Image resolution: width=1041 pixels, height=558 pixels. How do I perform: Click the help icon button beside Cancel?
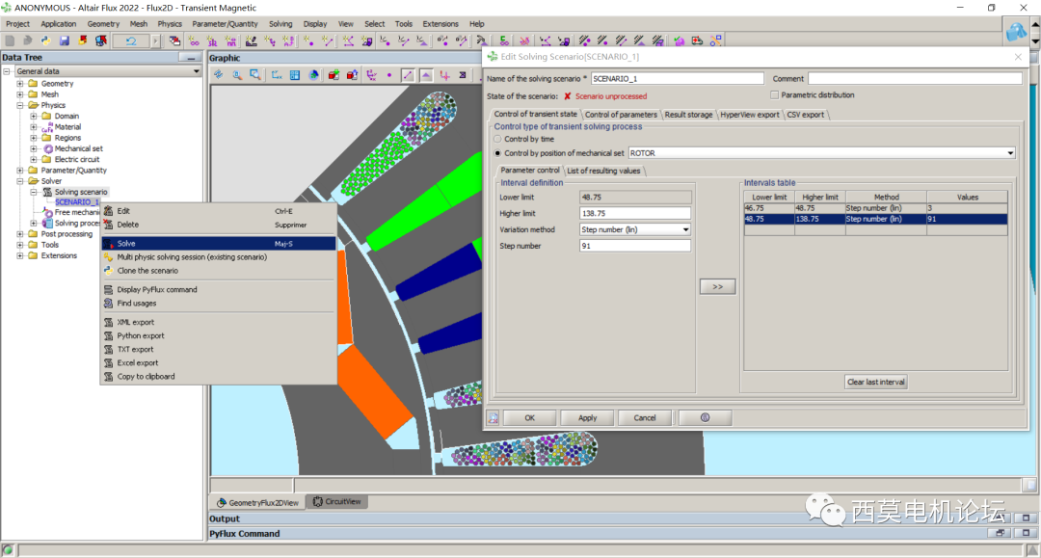coord(705,417)
